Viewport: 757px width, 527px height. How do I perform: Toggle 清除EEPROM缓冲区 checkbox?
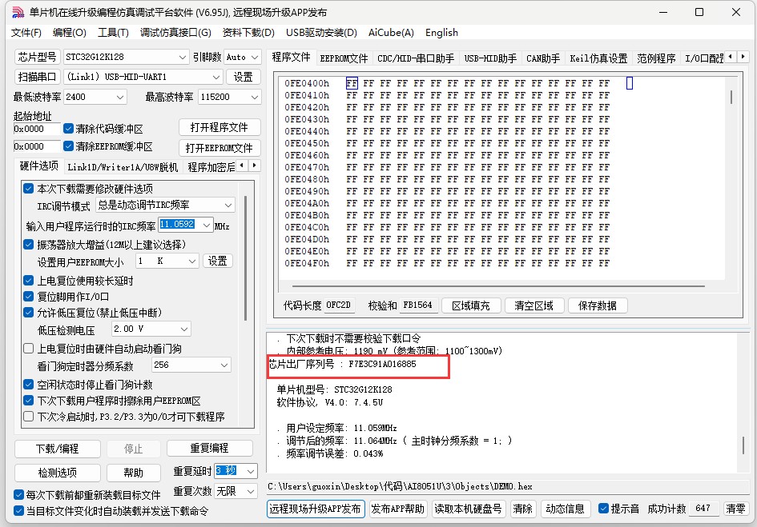click(x=68, y=146)
